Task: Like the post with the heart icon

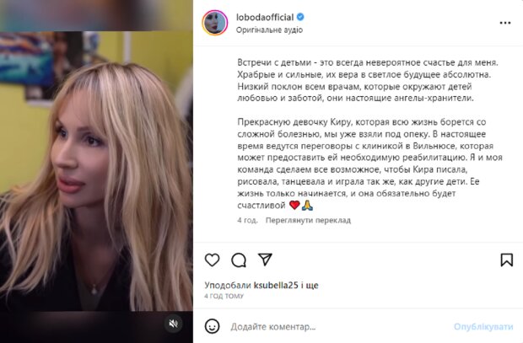Action: click(212, 260)
